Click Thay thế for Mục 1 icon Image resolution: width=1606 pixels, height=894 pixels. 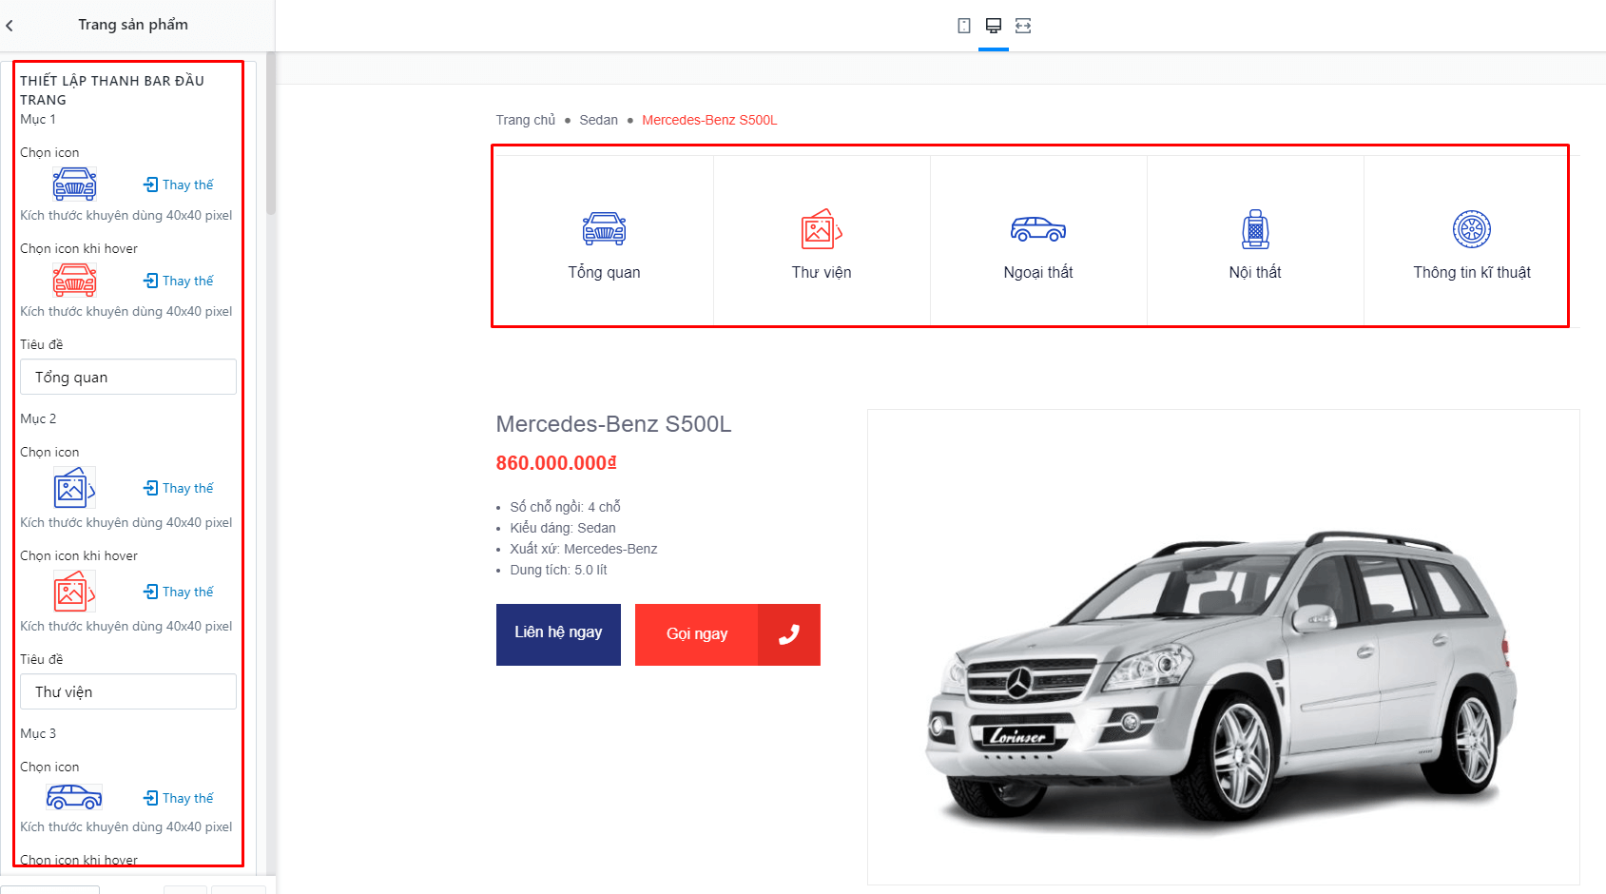click(x=179, y=185)
